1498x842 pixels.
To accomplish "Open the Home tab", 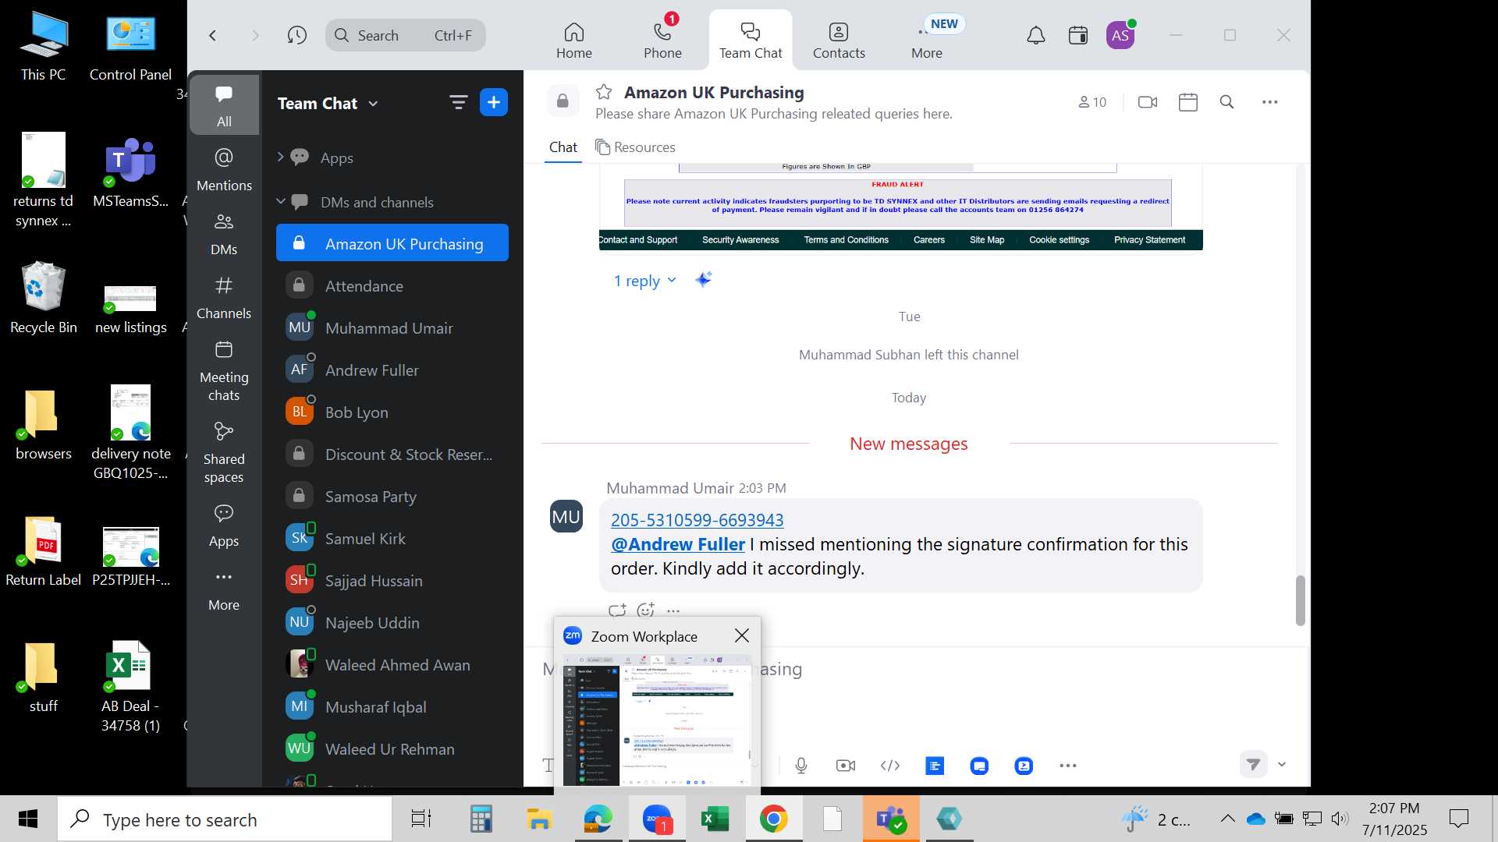I will click(x=574, y=41).
